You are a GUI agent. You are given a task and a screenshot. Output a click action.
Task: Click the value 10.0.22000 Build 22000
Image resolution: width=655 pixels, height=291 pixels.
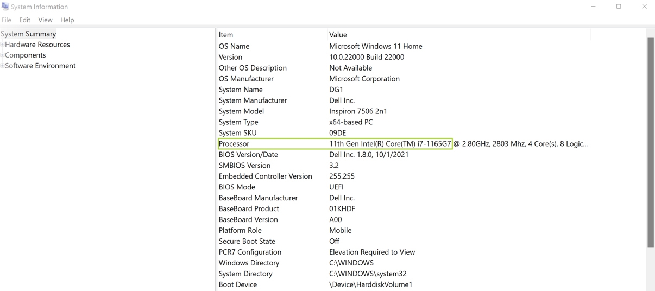click(x=367, y=57)
